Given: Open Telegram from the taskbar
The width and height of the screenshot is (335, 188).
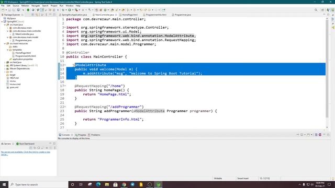Looking at the screenshot, I should pos(132,184).
